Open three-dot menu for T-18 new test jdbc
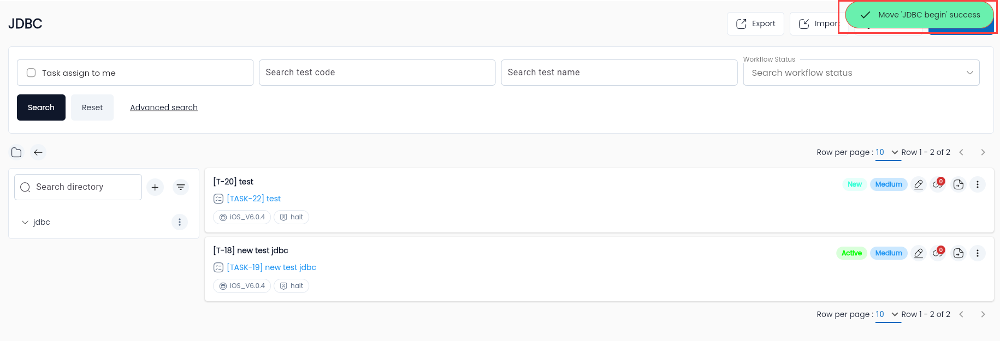 click(978, 253)
